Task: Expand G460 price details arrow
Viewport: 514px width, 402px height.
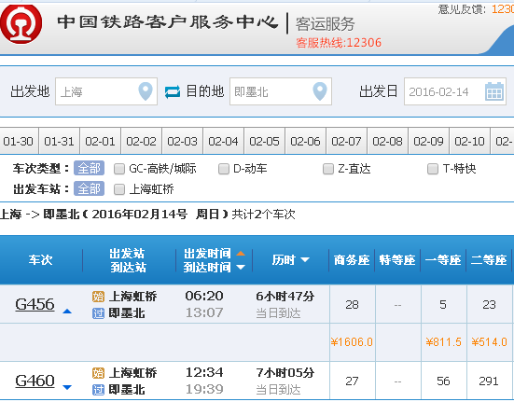Action: (67, 388)
